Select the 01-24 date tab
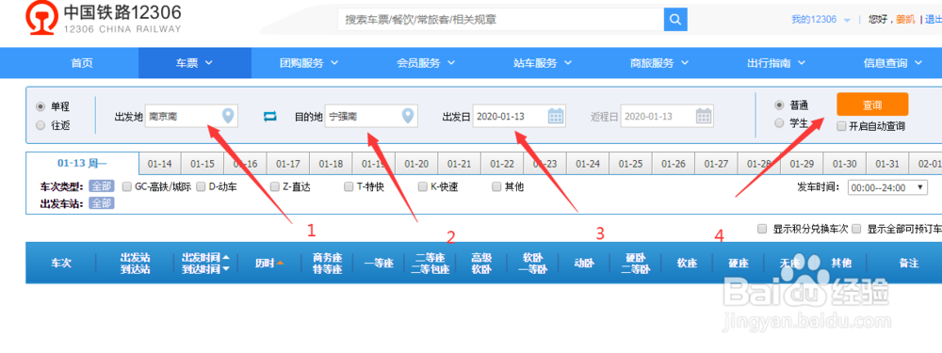 (588, 163)
